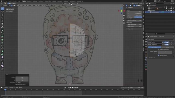The height and width of the screenshot is (98, 175).
Task: Select the Rip Region tool
Action: pos(2,69)
